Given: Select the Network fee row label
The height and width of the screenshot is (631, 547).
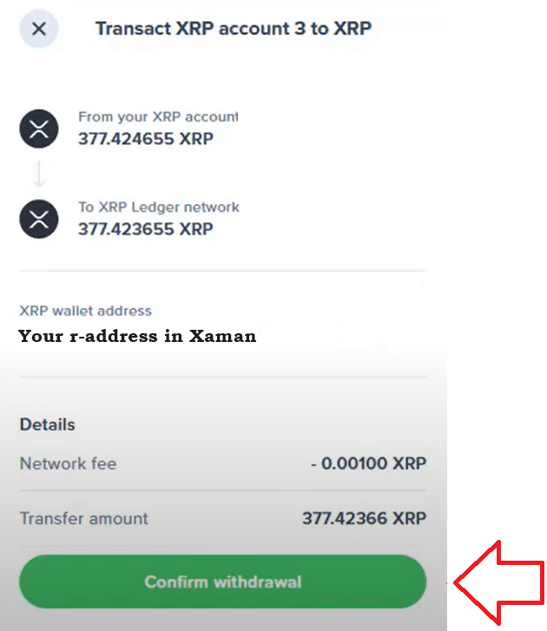Looking at the screenshot, I should click(68, 463).
